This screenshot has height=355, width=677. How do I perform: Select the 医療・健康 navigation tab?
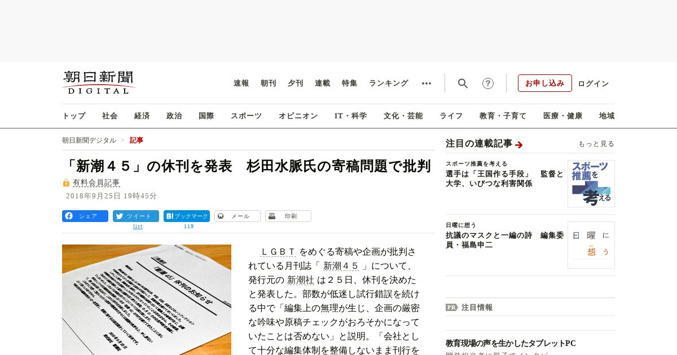[x=563, y=116]
